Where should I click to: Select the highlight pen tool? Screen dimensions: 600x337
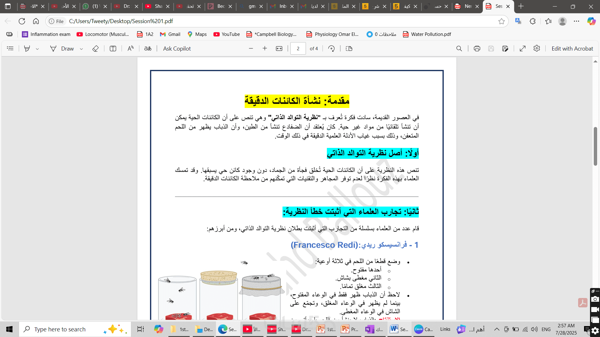click(x=27, y=48)
